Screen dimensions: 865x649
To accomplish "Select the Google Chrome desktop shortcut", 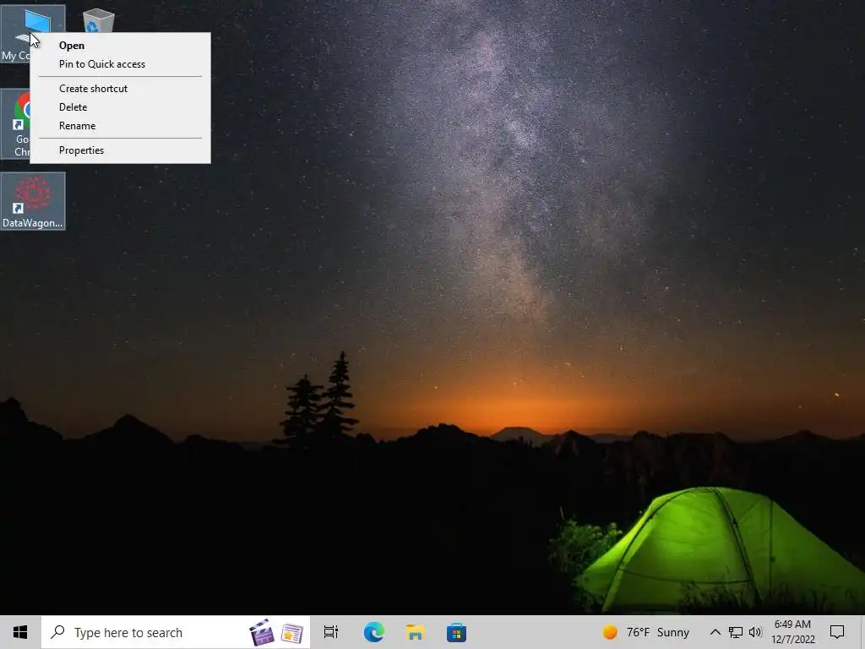I will (15, 124).
